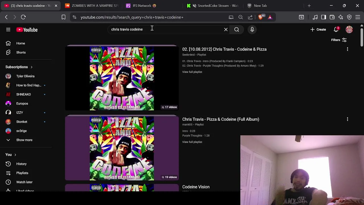Open title '02. [10.08.2012] Chris Travis - Codeine & Pizza'
The width and height of the screenshot is (364, 205).
pyautogui.click(x=224, y=49)
